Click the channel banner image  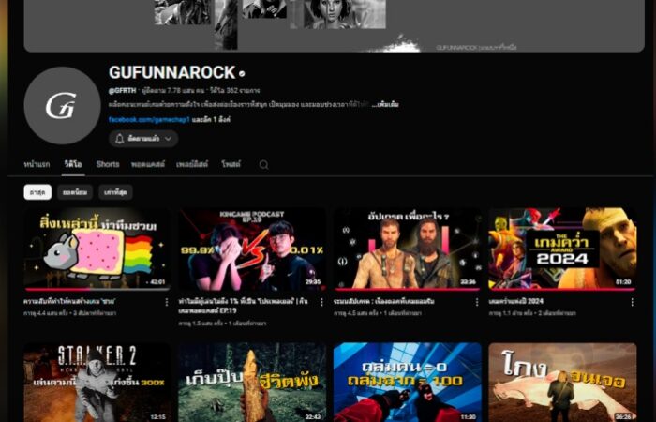[x=334, y=25]
